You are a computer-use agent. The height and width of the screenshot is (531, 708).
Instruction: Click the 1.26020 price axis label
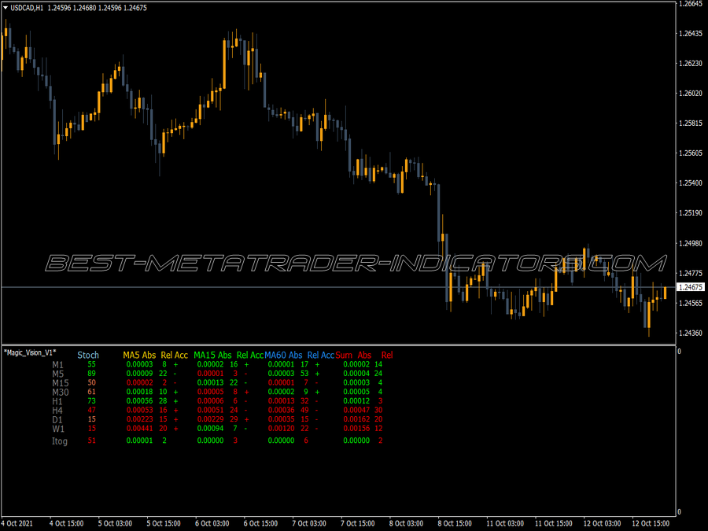[691, 94]
